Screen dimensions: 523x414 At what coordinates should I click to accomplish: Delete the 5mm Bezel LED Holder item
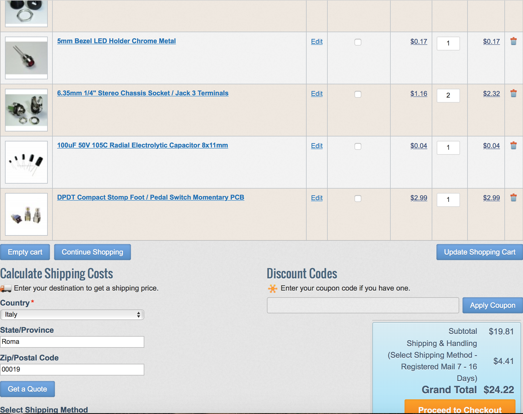click(513, 41)
